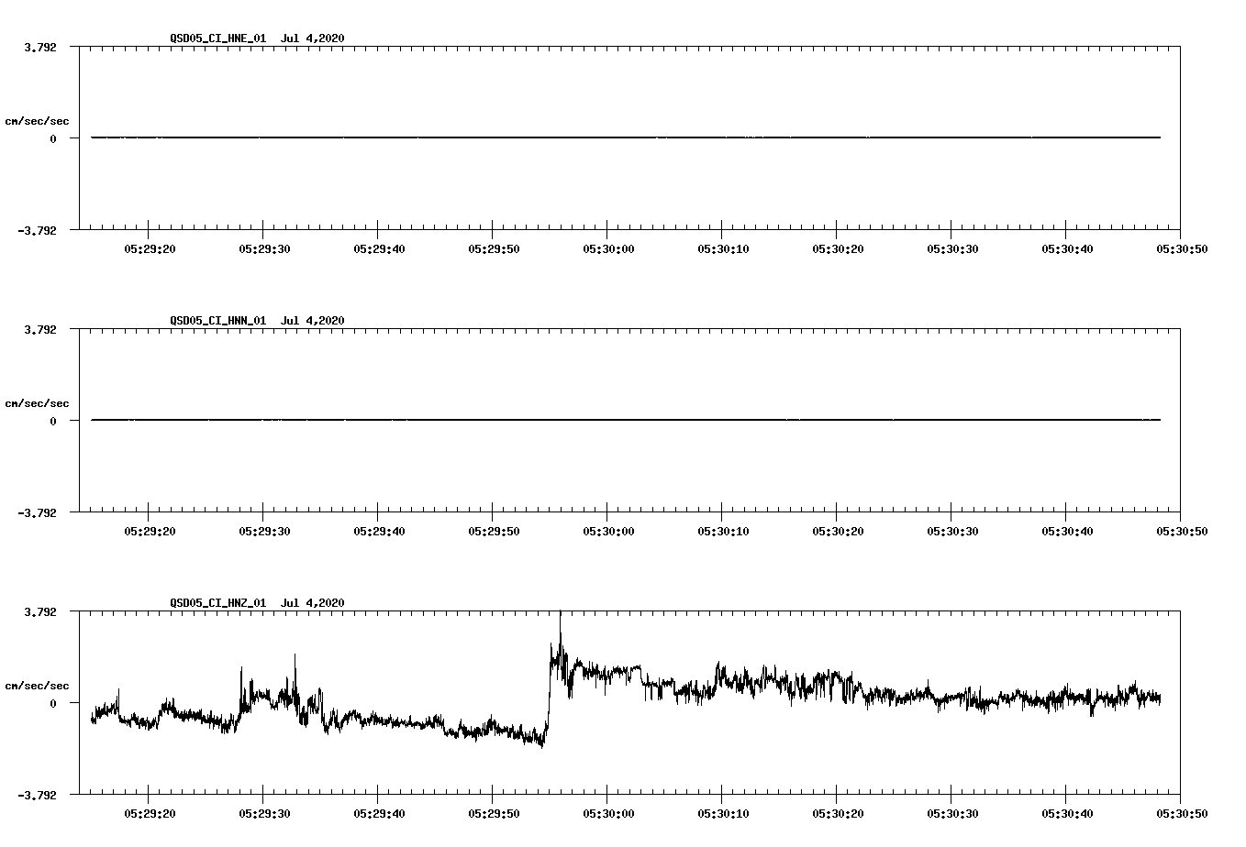Click 05:29:50 time label under HNE plot

pos(495,248)
